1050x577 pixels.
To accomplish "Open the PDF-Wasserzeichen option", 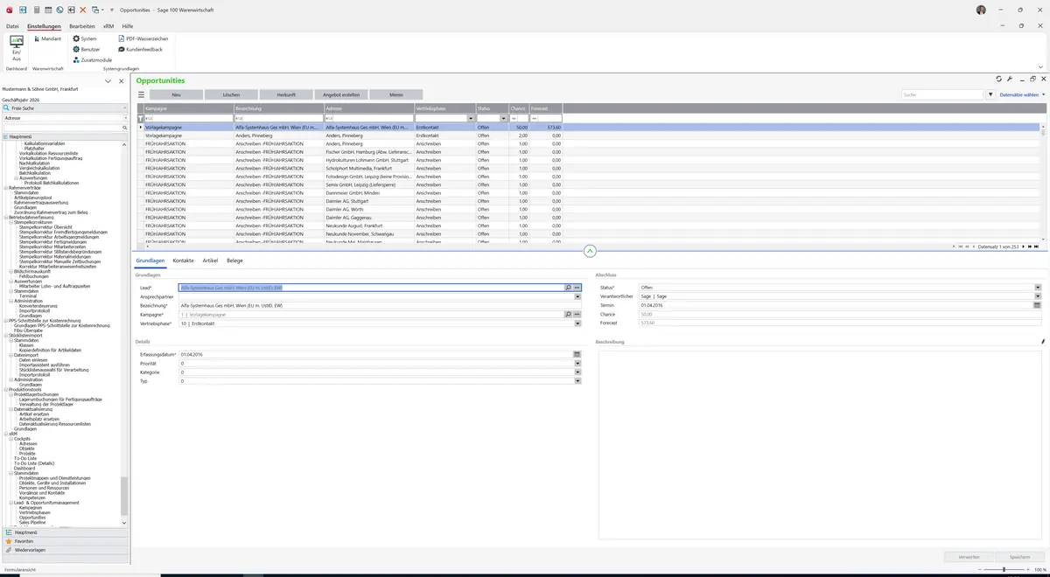I will pos(143,38).
